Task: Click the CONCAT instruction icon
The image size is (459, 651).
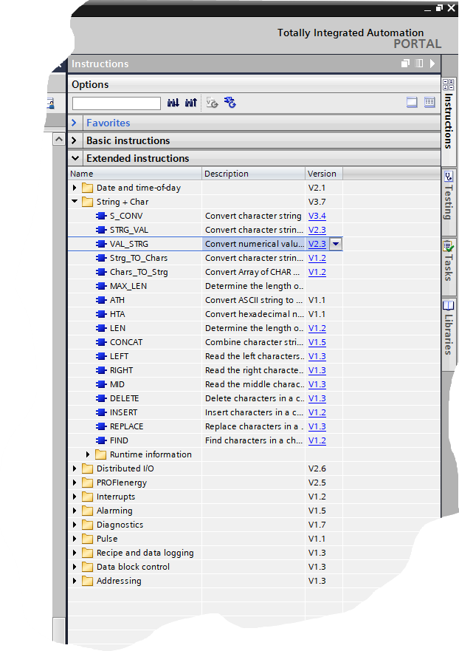Action: (x=101, y=342)
